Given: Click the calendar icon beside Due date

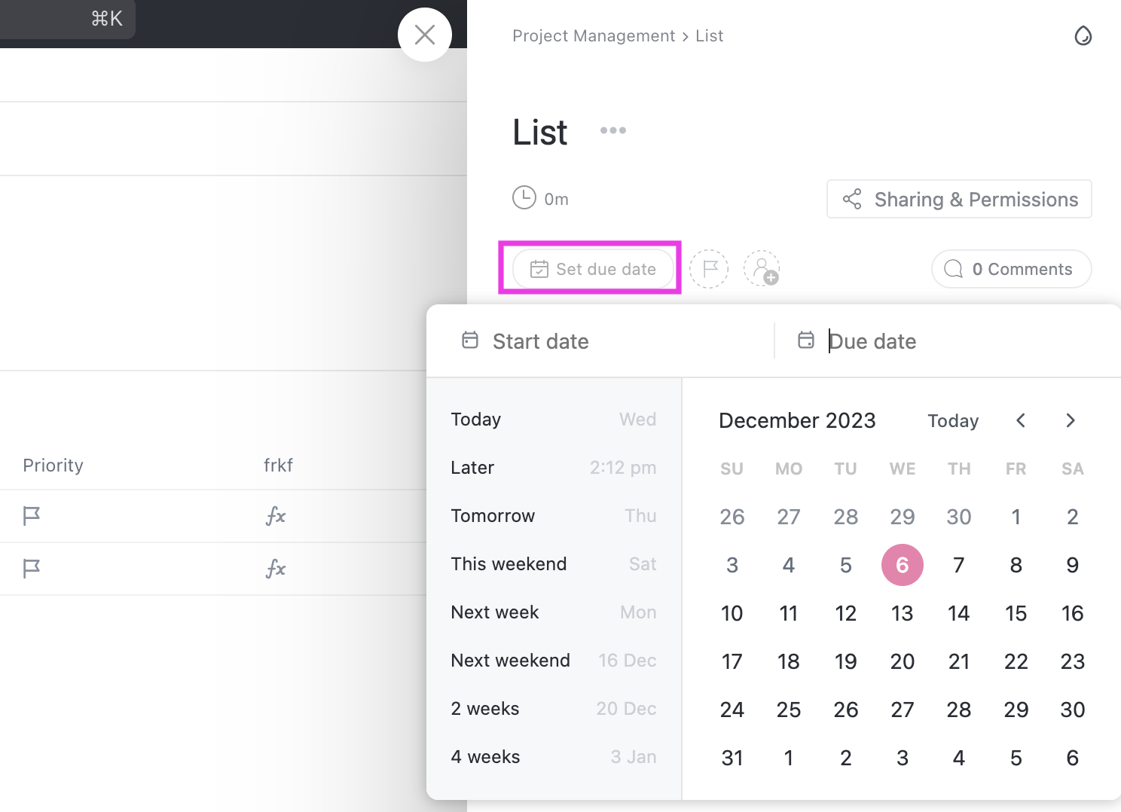Looking at the screenshot, I should click(805, 340).
